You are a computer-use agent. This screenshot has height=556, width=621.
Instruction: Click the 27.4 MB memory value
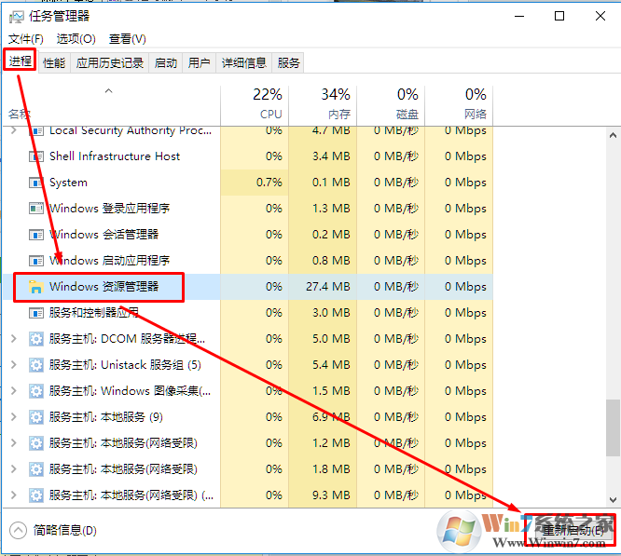tap(328, 287)
